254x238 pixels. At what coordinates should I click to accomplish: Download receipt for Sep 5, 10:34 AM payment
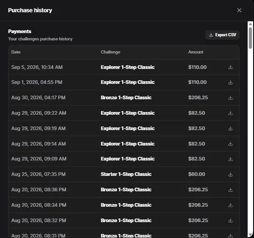230,67
